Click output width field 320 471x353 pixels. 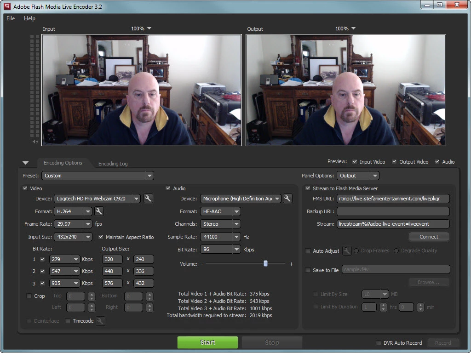pos(112,259)
